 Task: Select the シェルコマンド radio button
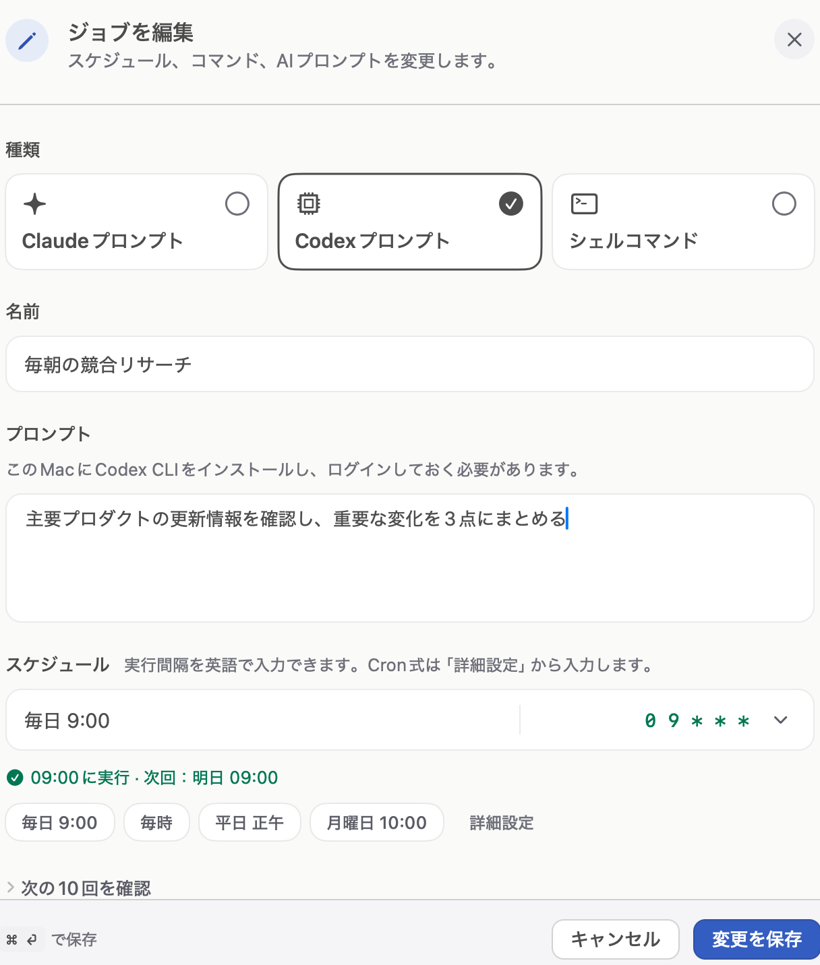pos(784,204)
